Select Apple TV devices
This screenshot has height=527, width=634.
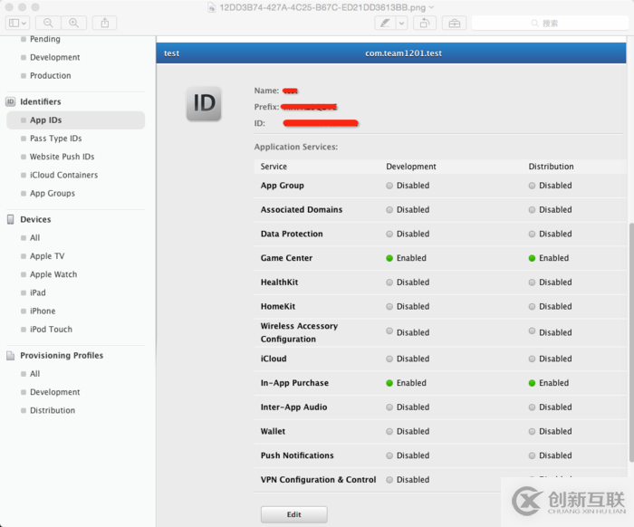coord(47,256)
